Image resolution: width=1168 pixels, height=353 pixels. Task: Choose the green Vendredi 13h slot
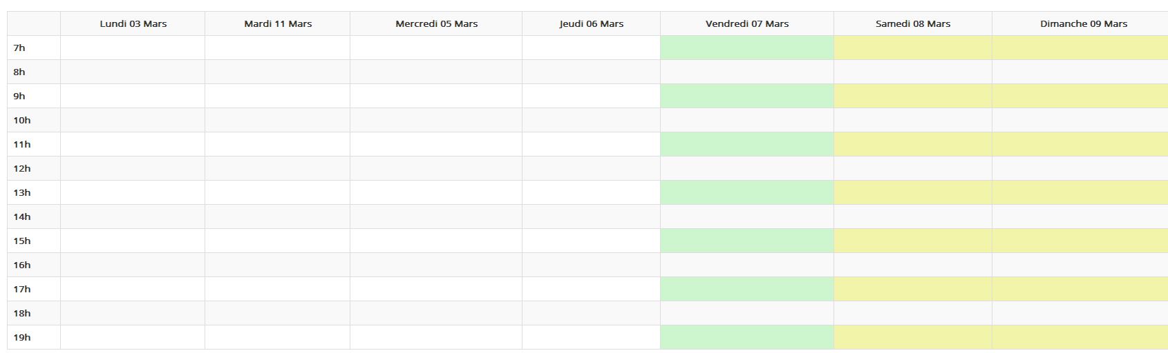(747, 192)
